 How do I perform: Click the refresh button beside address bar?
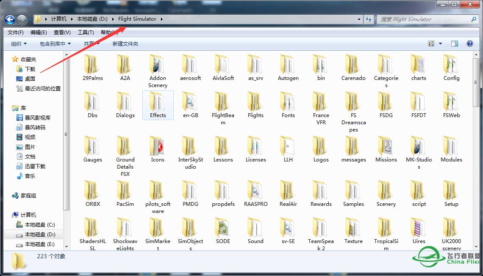369,19
